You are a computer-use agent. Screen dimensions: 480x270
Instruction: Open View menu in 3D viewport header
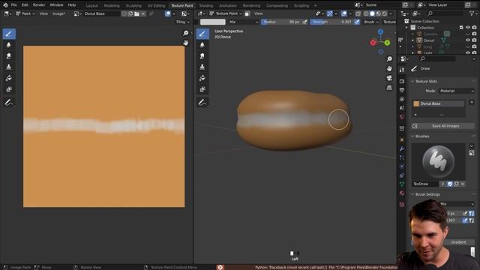pos(258,13)
